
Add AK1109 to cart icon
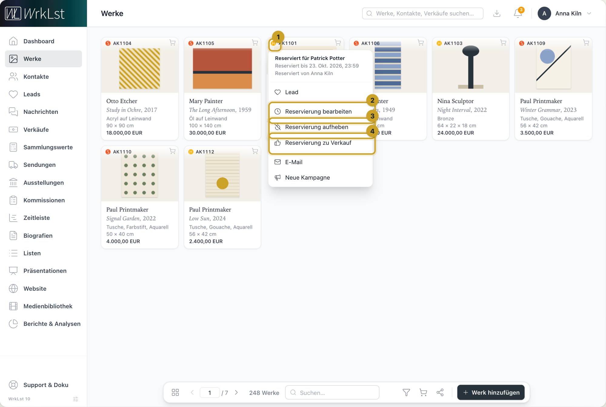pos(586,43)
